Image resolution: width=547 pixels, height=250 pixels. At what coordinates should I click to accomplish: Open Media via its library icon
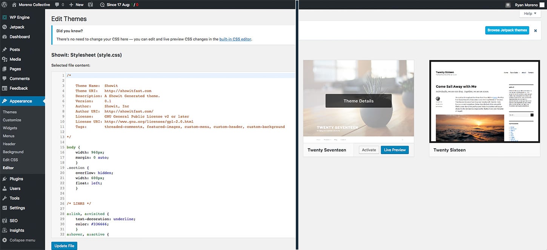pos(4,59)
